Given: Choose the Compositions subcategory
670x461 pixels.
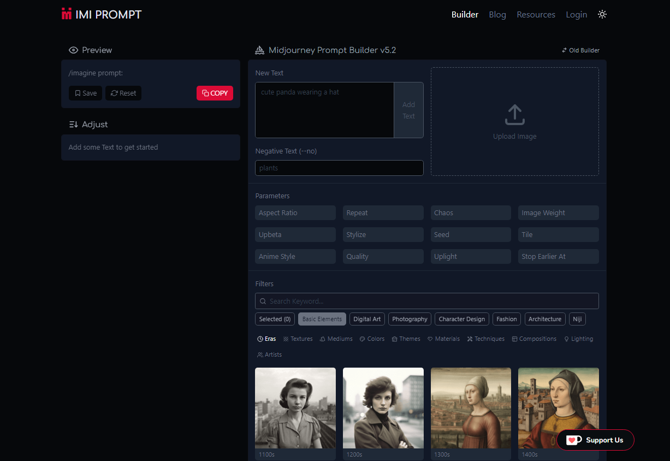Looking at the screenshot, I should tap(534, 339).
